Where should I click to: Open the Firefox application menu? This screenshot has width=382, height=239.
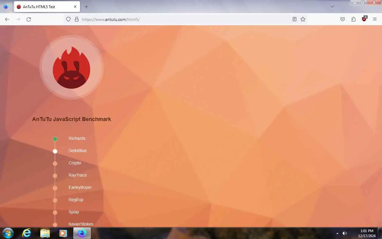coord(375,19)
